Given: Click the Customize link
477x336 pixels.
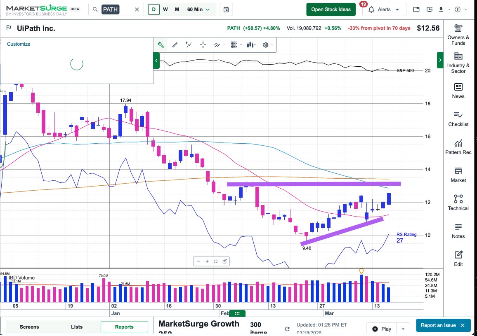Looking at the screenshot, I should (x=19, y=44).
